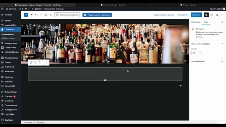Switch to the Блок sidebar tab

[x=206, y=22]
